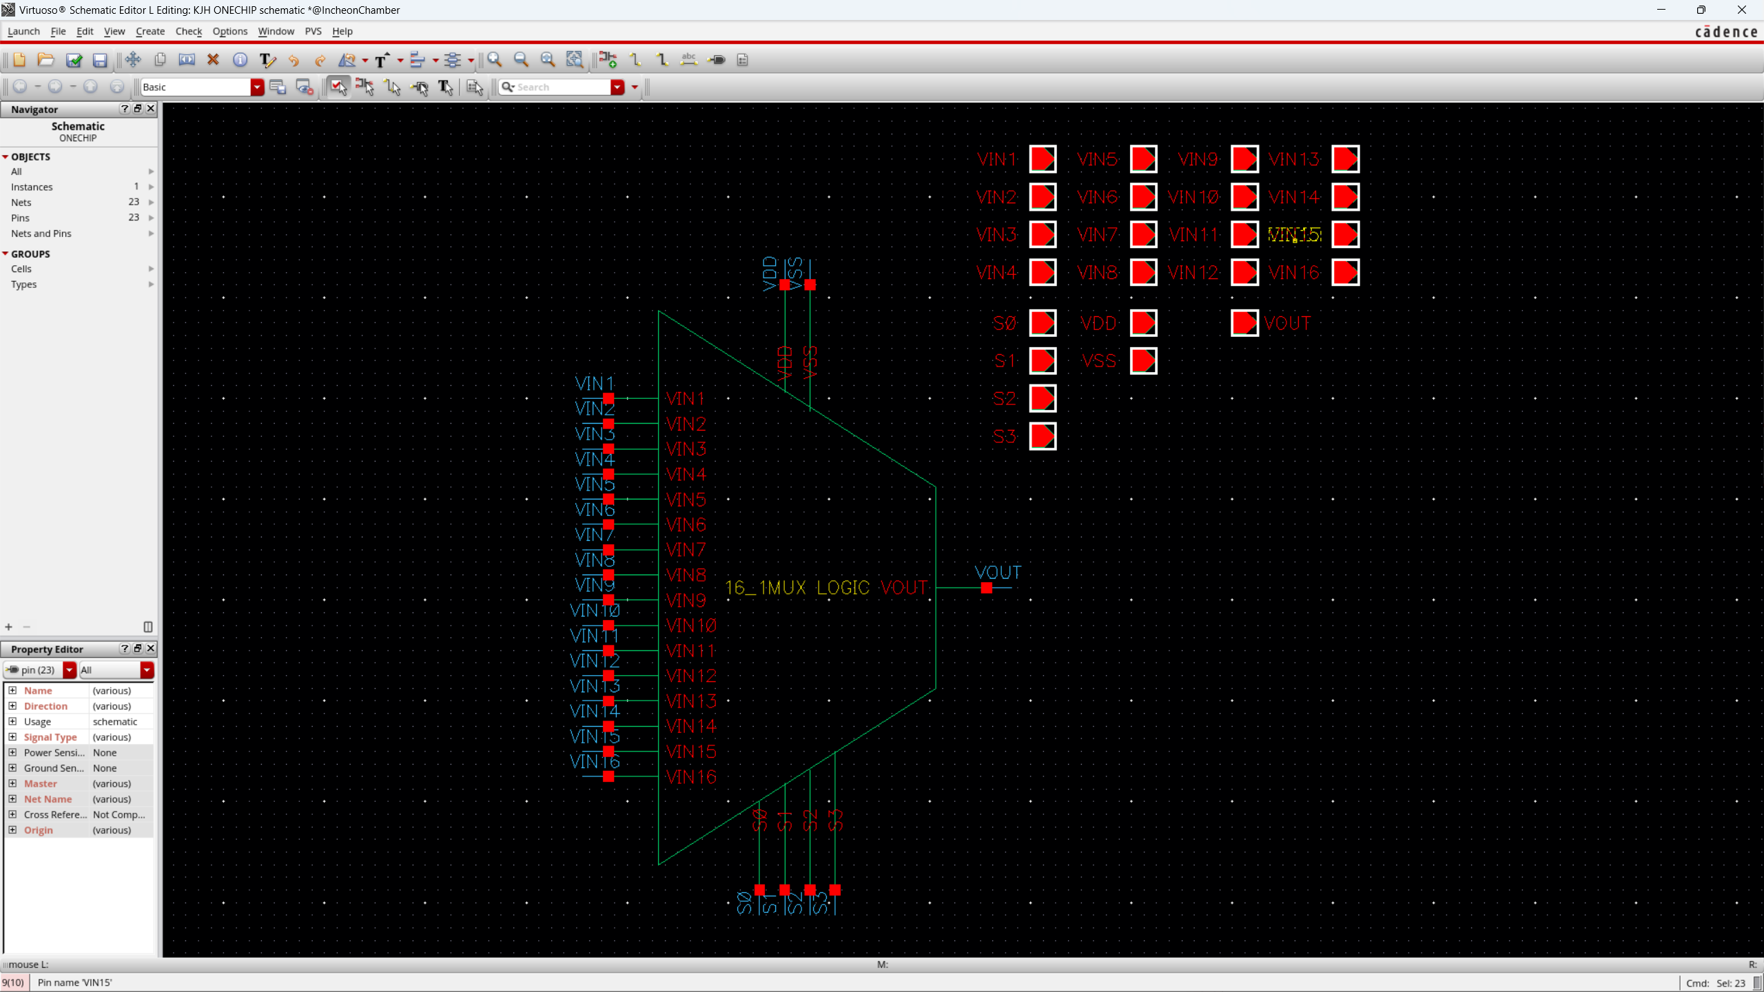Click the Undo arrow icon
Screen dimensions: 1764x992
[294, 60]
